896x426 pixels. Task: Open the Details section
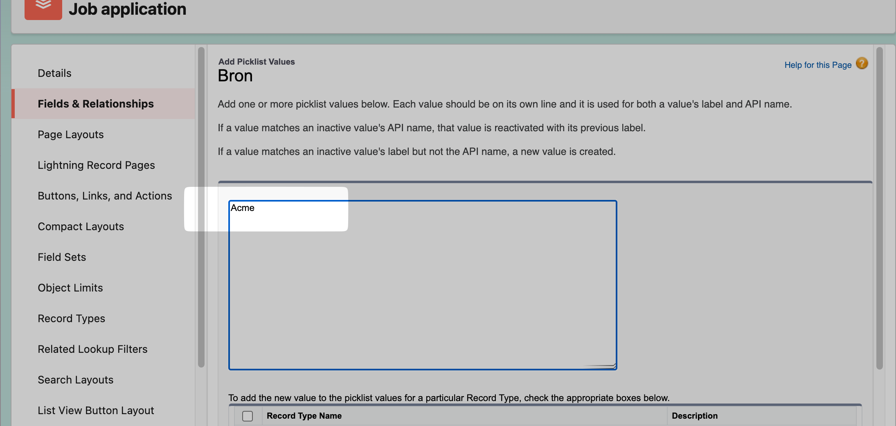tap(54, 73)
